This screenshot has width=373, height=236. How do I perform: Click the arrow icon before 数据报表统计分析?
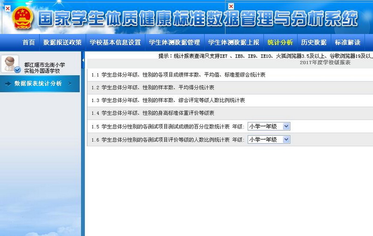pyautogui.click(x=8, y=84)
